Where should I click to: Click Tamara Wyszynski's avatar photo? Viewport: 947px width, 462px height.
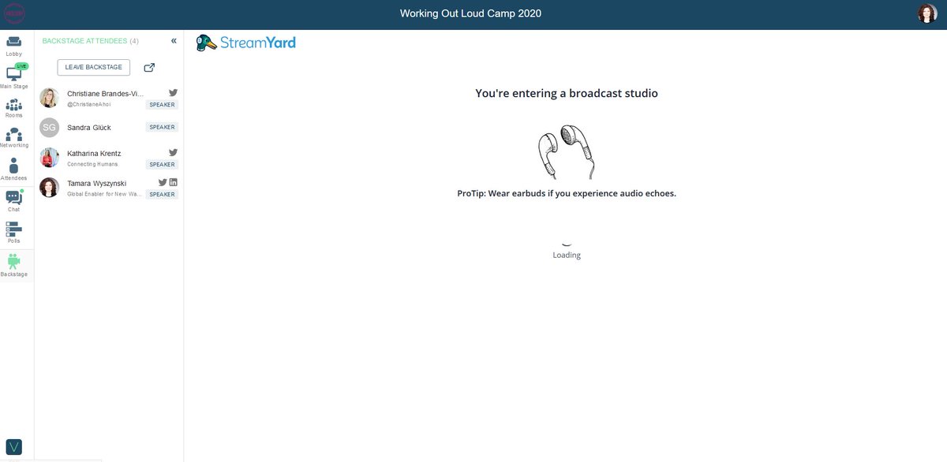tap(49, 188)
